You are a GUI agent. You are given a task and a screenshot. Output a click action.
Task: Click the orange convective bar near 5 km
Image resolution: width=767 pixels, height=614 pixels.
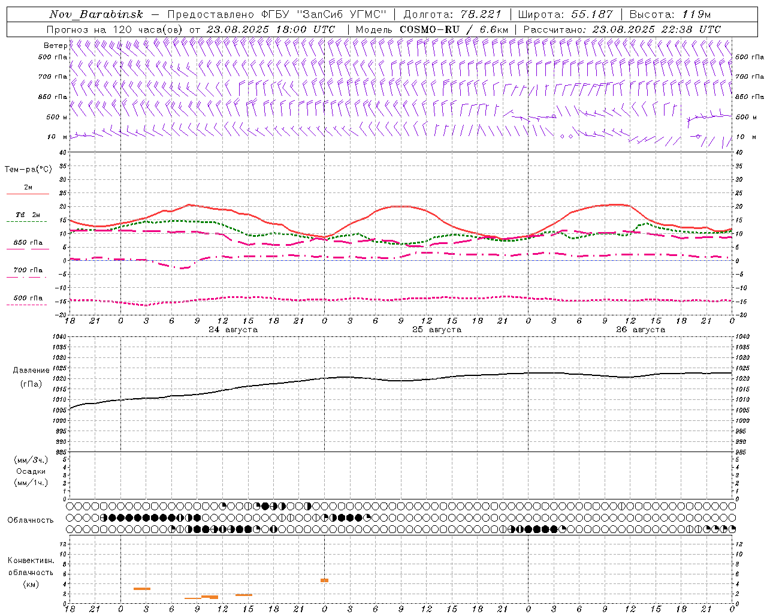tap(324, 580)
